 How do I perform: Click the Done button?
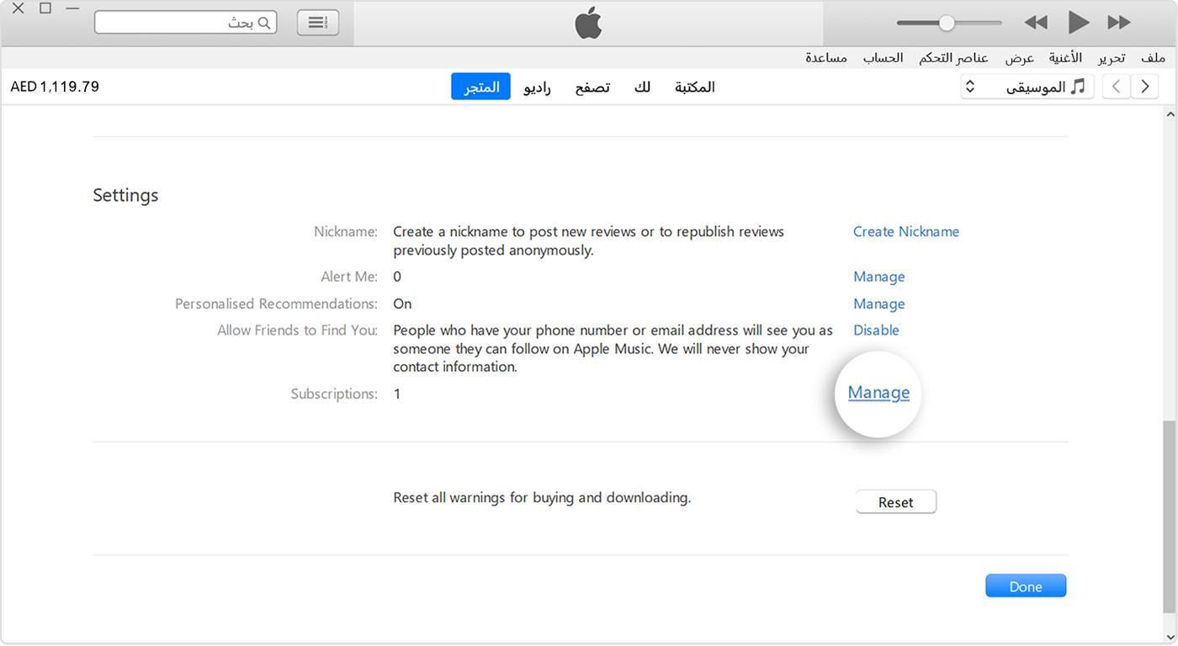click(1025, 585)
